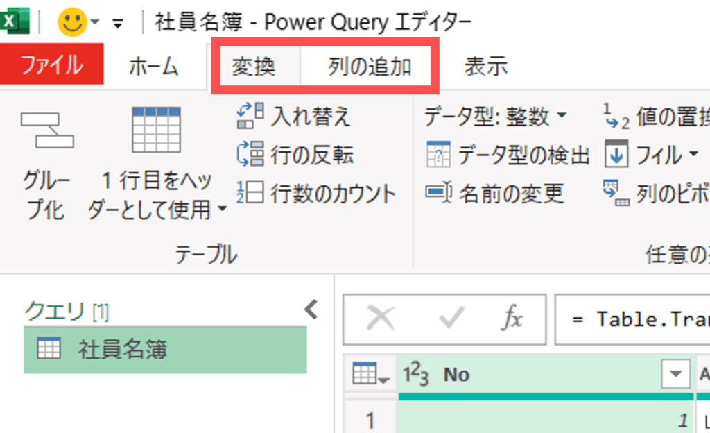
Task: Click the Use First Row as Headers table icon
Action: click(156, 130)
